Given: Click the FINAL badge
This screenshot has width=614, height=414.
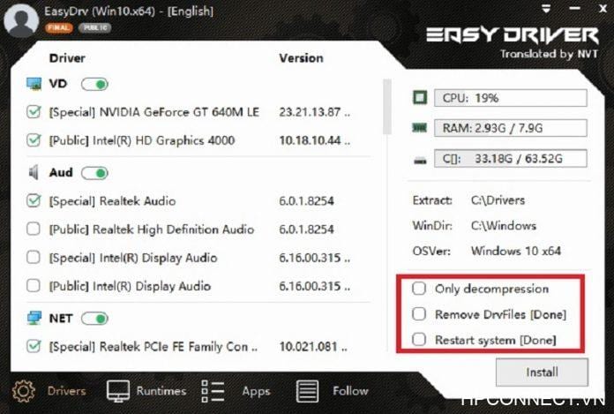Looking at the screenshot, I should (x=59, y=28).
